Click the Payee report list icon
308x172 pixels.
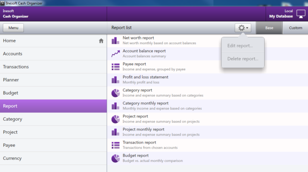coord(116,67)
